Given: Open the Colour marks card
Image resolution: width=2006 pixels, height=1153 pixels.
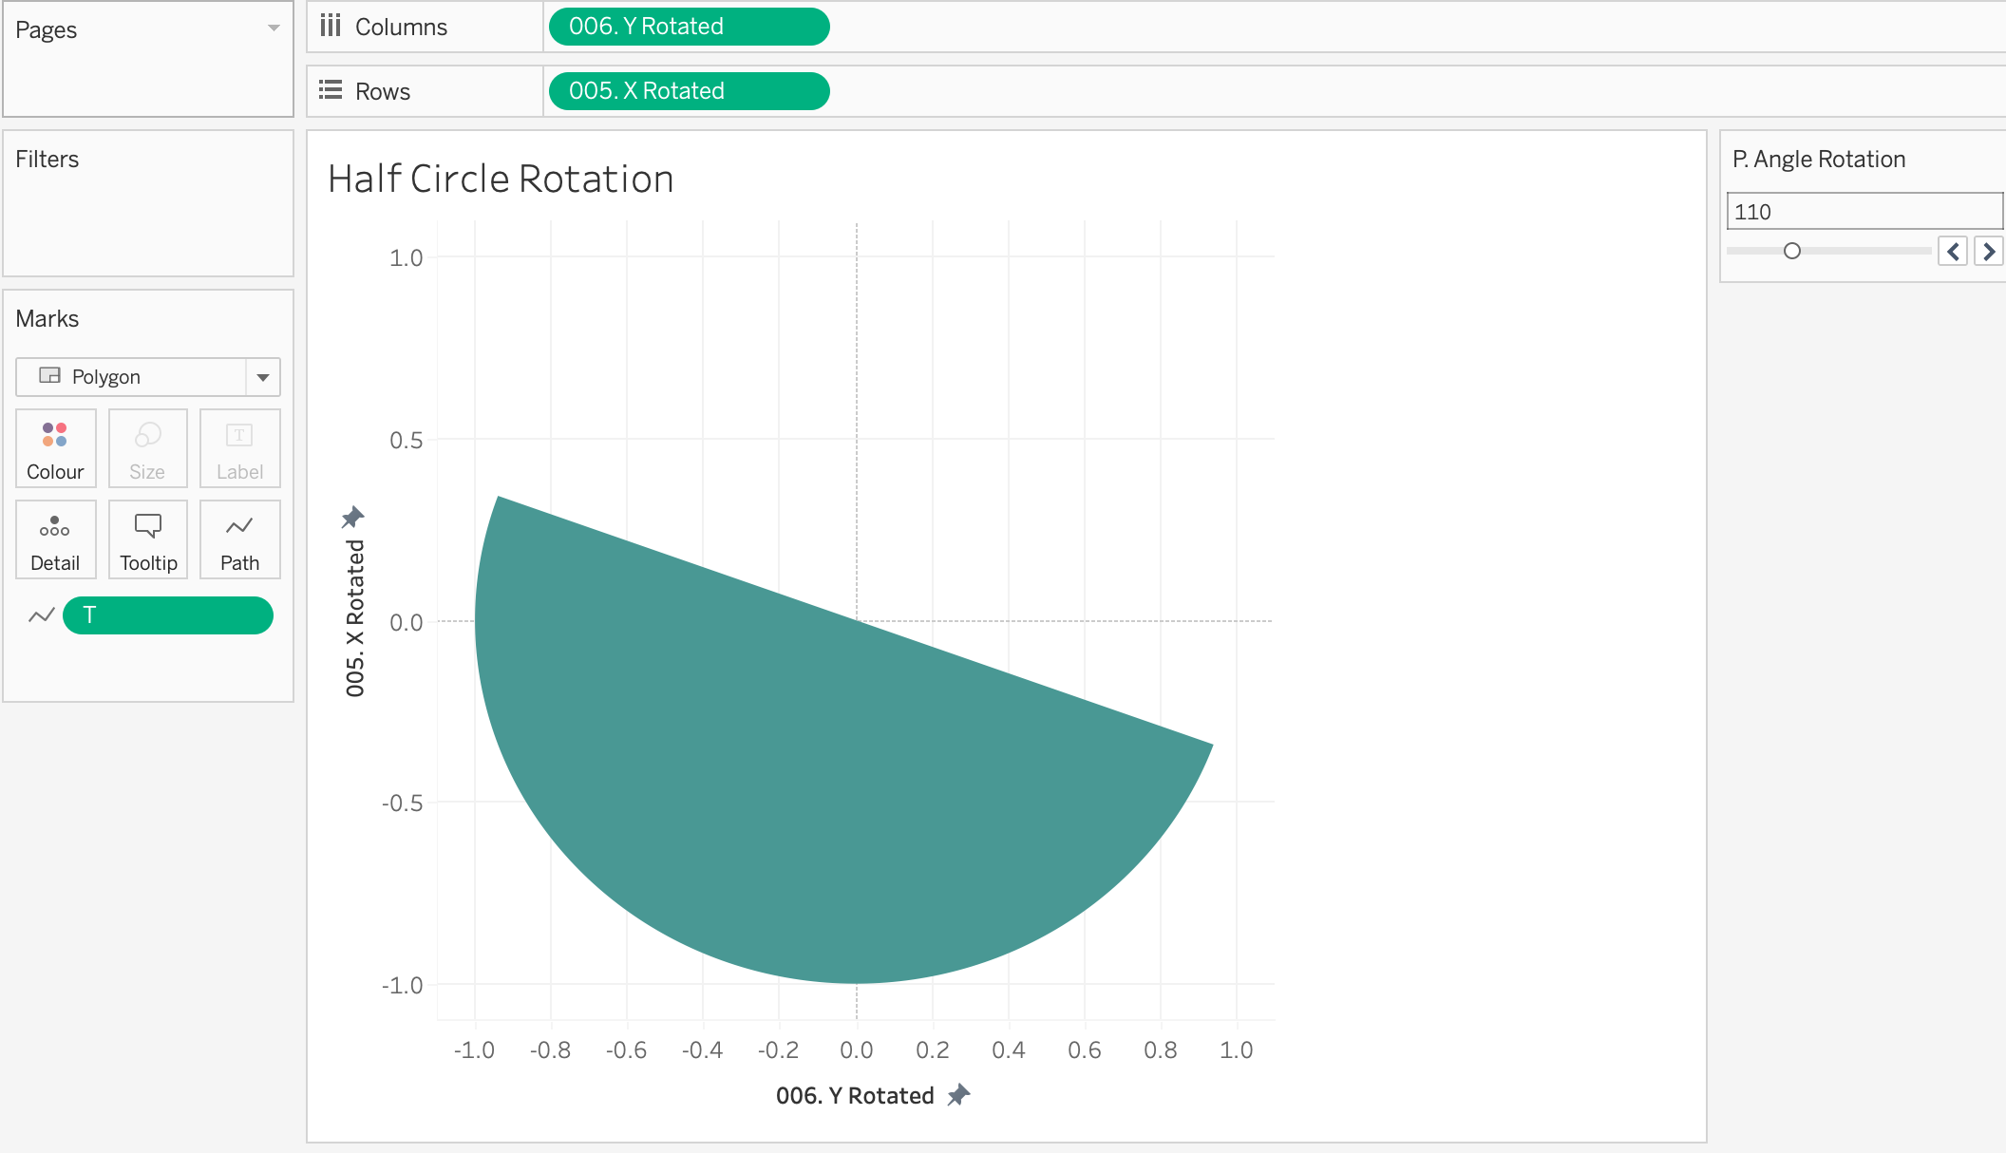Looking at the screenshot, I should tap(55, 447).
